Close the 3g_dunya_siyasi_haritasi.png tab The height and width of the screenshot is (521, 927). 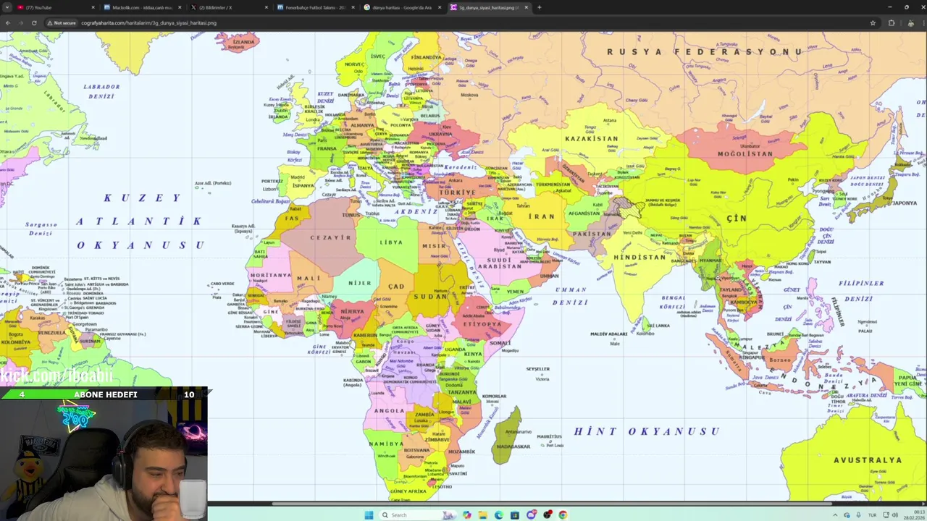pos(527,7)
